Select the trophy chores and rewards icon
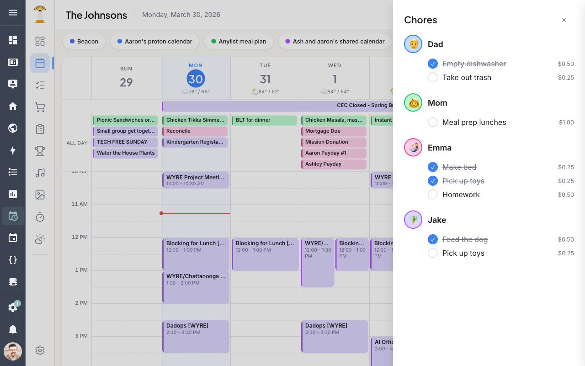585x366 pixels. 40,151
